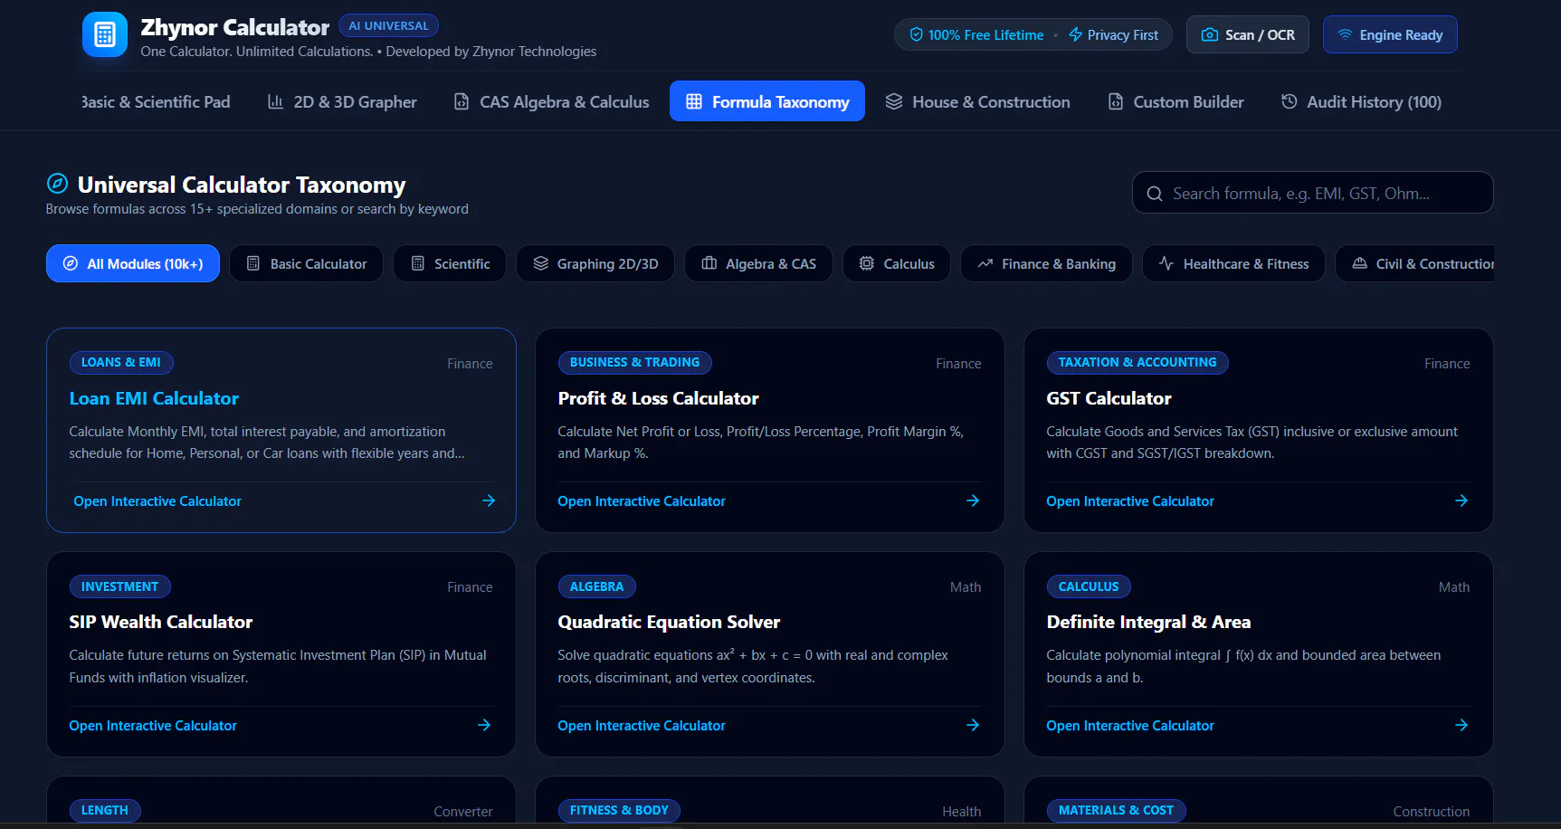
Task: Click the LENGTH category badge
Action: pyautogui.click(x=105, y=810)
